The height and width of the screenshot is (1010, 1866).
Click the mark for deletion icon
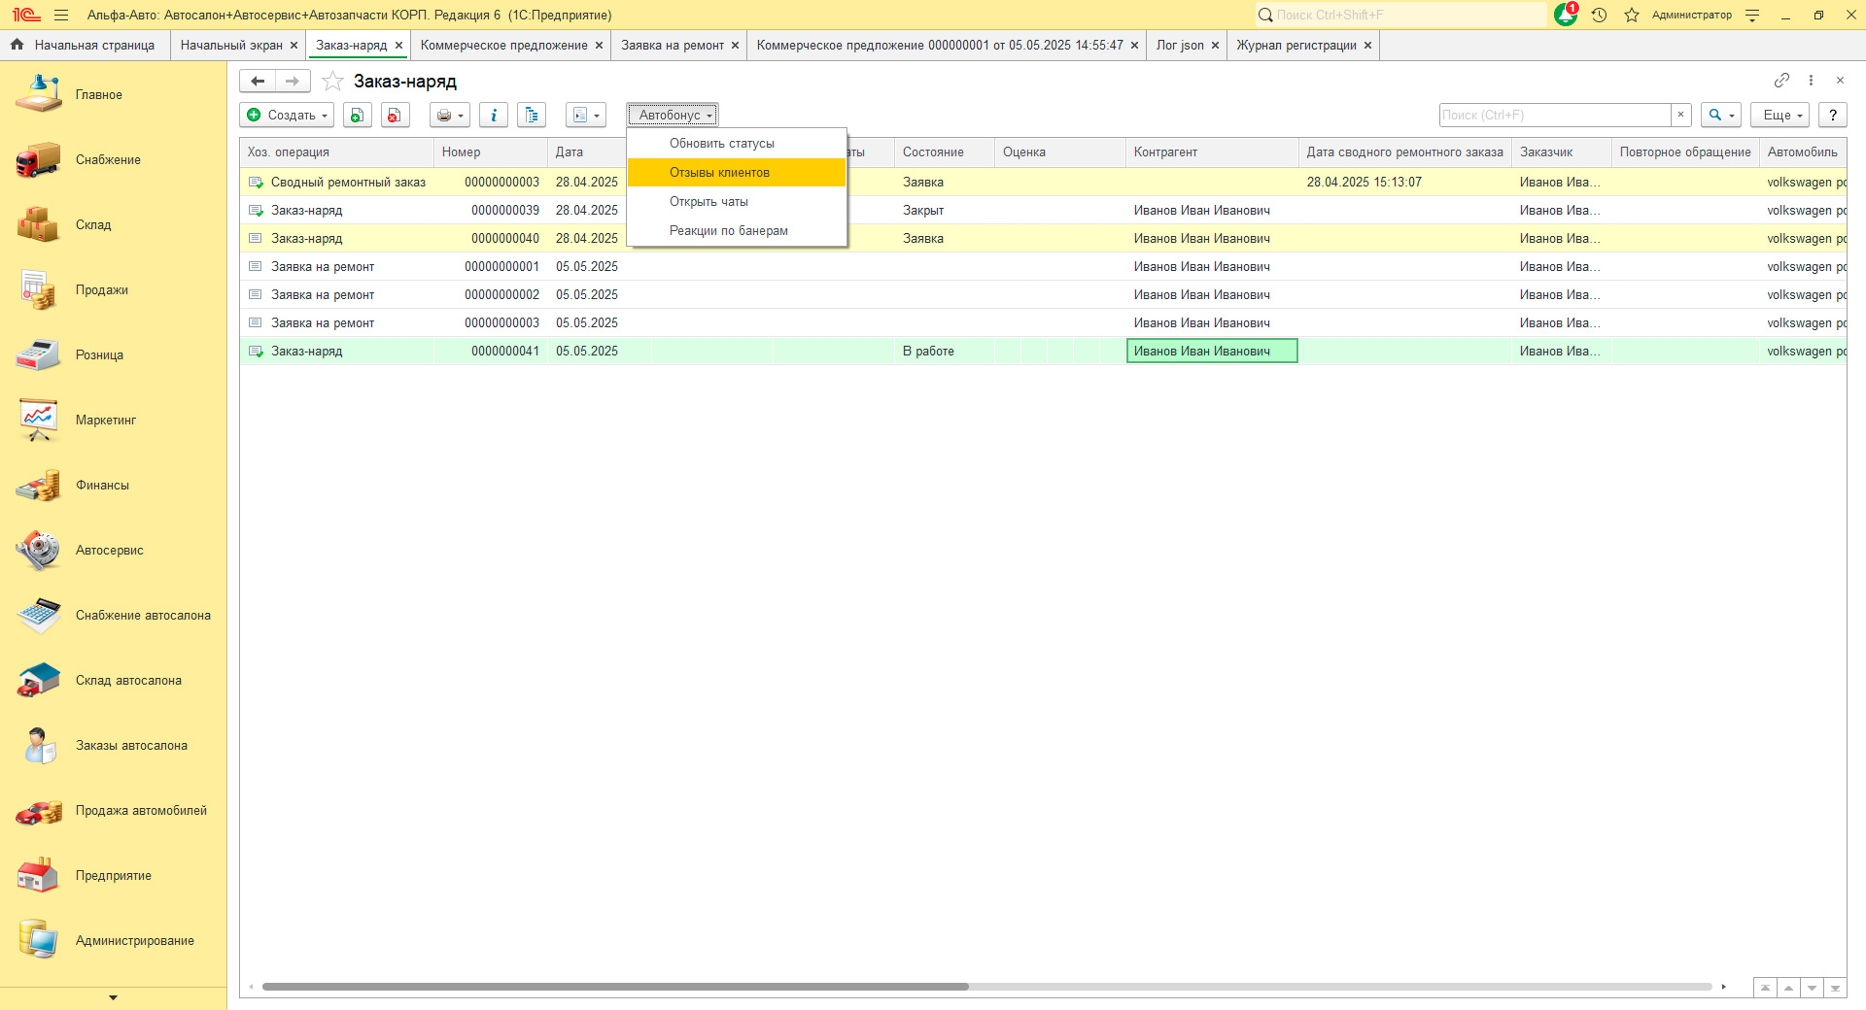[395, 115]
